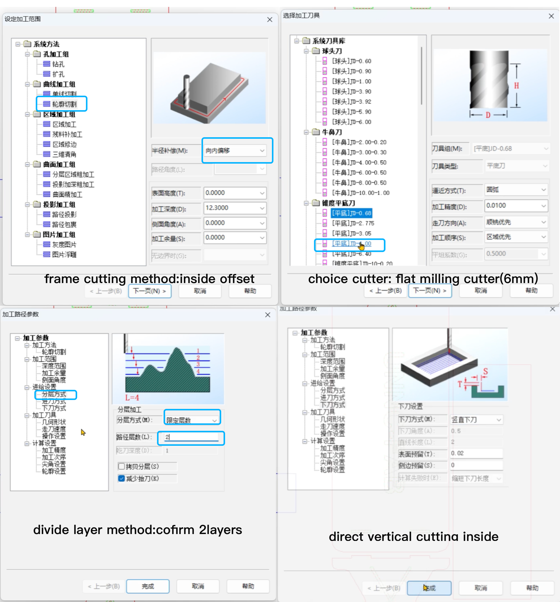Uncheck the 减少抬刀 checkbox
Screen dimensions: 560x602
121,479
